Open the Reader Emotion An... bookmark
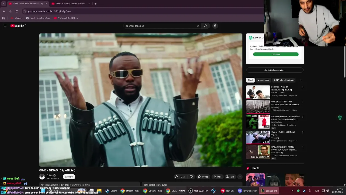This screenshot has height=195, width=346. tap(38, 18)
